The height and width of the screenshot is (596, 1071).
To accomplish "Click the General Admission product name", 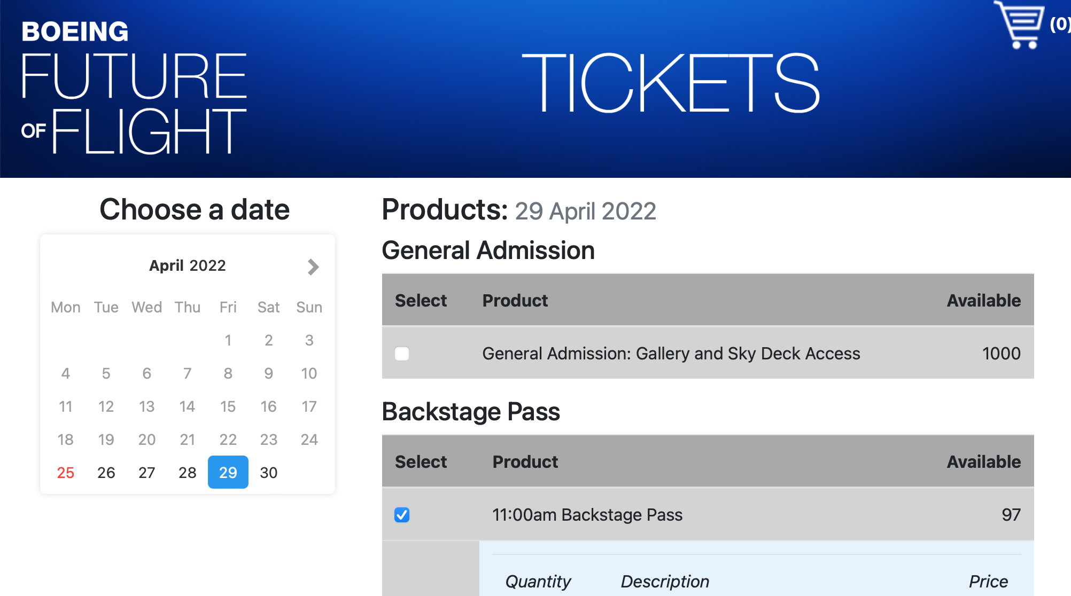I will click(x=671, y=354).
